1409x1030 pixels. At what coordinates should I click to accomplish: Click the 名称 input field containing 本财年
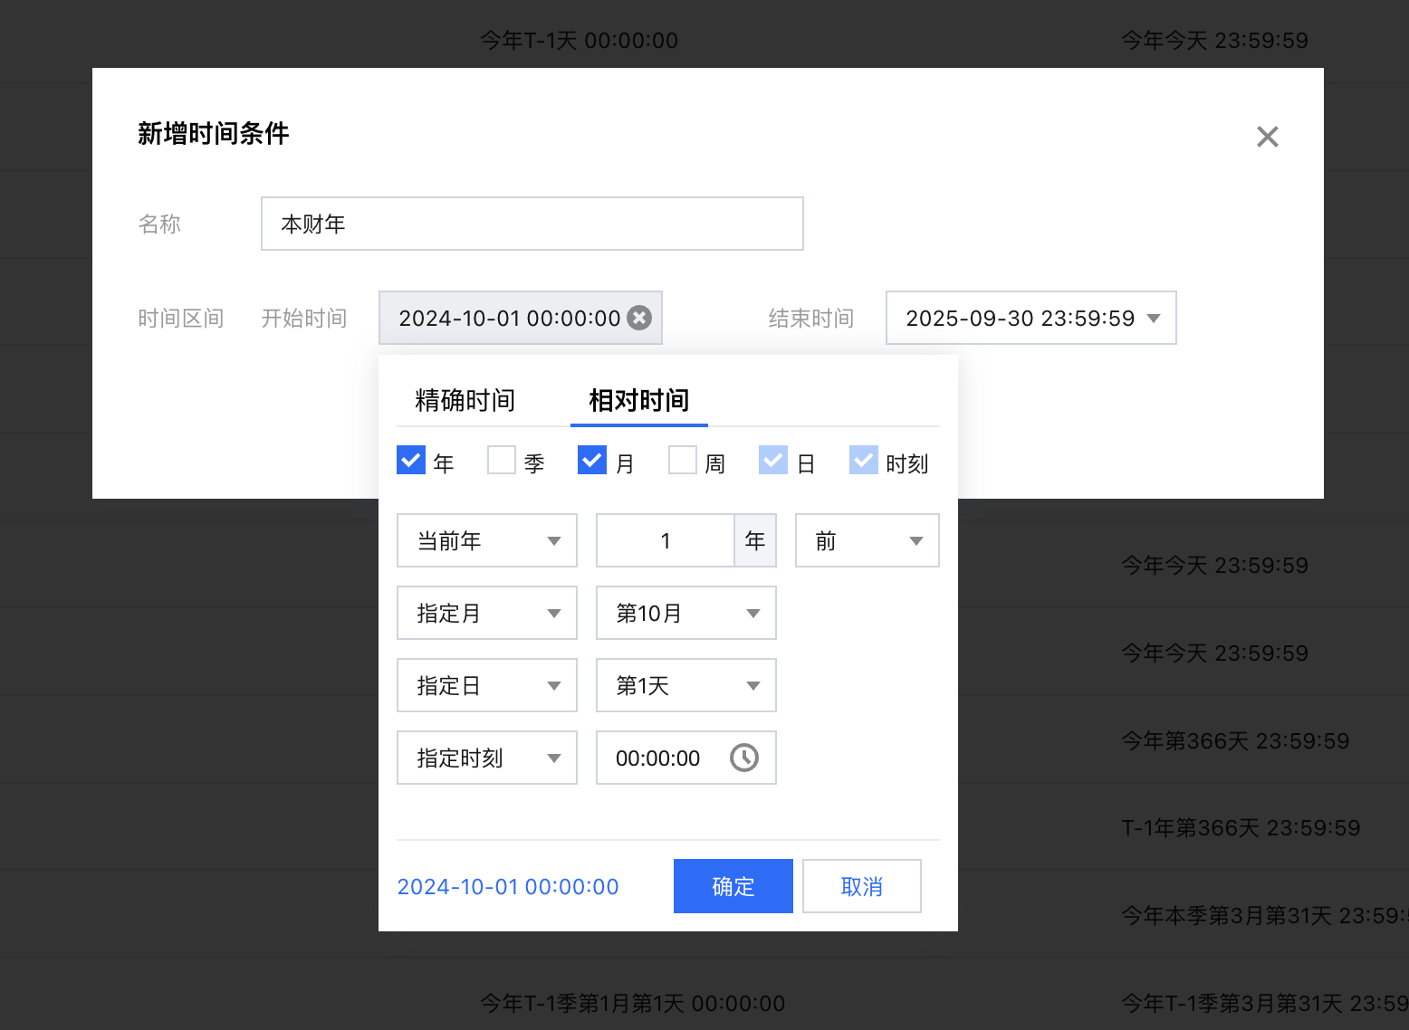pos(532,224)
